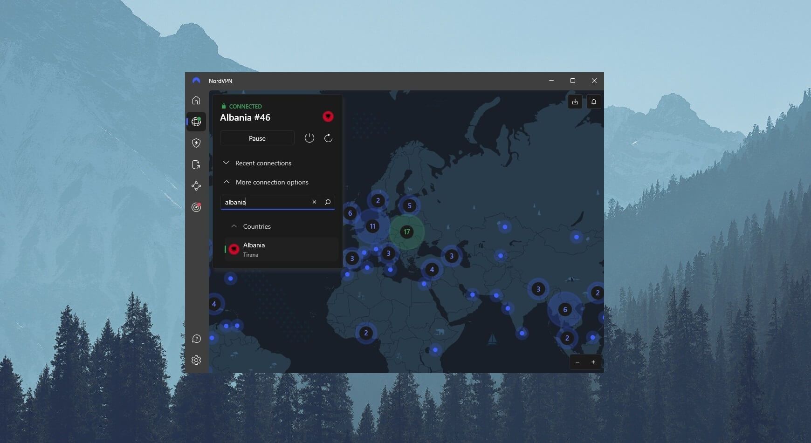Open help and support chat icon

[x=196, y=339]
